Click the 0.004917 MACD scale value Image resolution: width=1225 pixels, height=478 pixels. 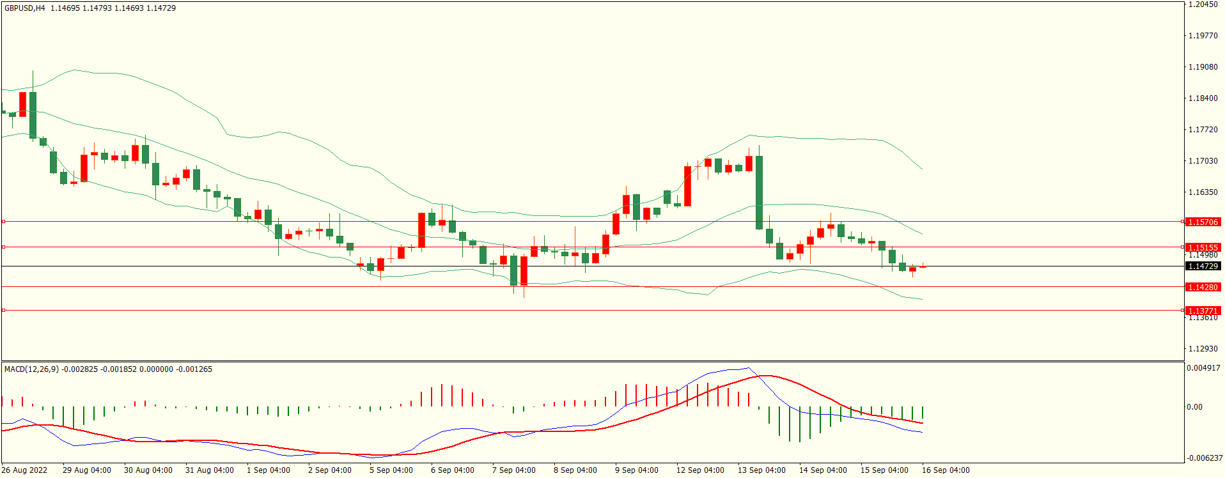coord(1203,368)
